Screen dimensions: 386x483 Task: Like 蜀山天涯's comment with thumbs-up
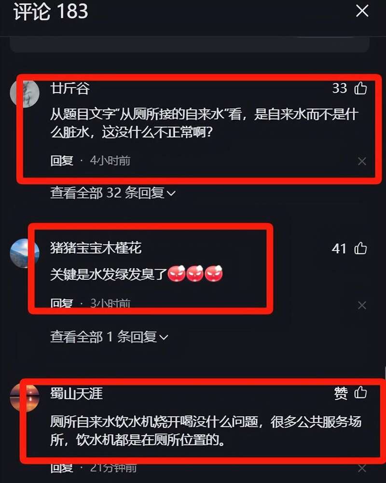[x=360, y=393]
